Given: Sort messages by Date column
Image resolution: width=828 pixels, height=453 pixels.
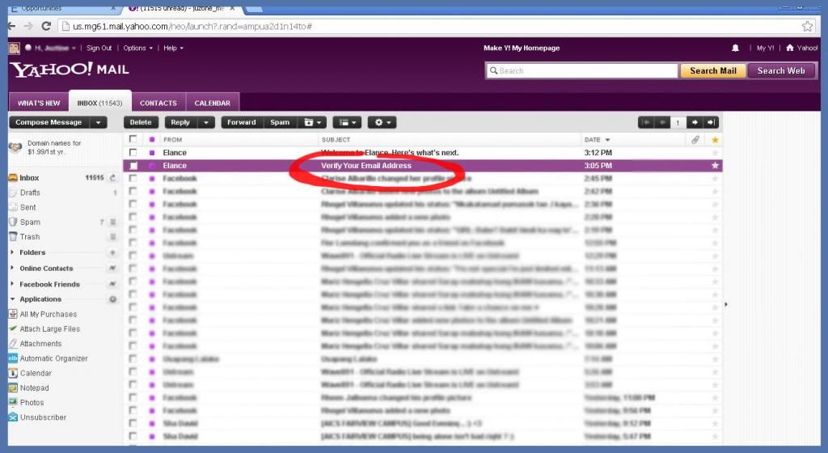Looking at the screenshot, I should (597, 140).
